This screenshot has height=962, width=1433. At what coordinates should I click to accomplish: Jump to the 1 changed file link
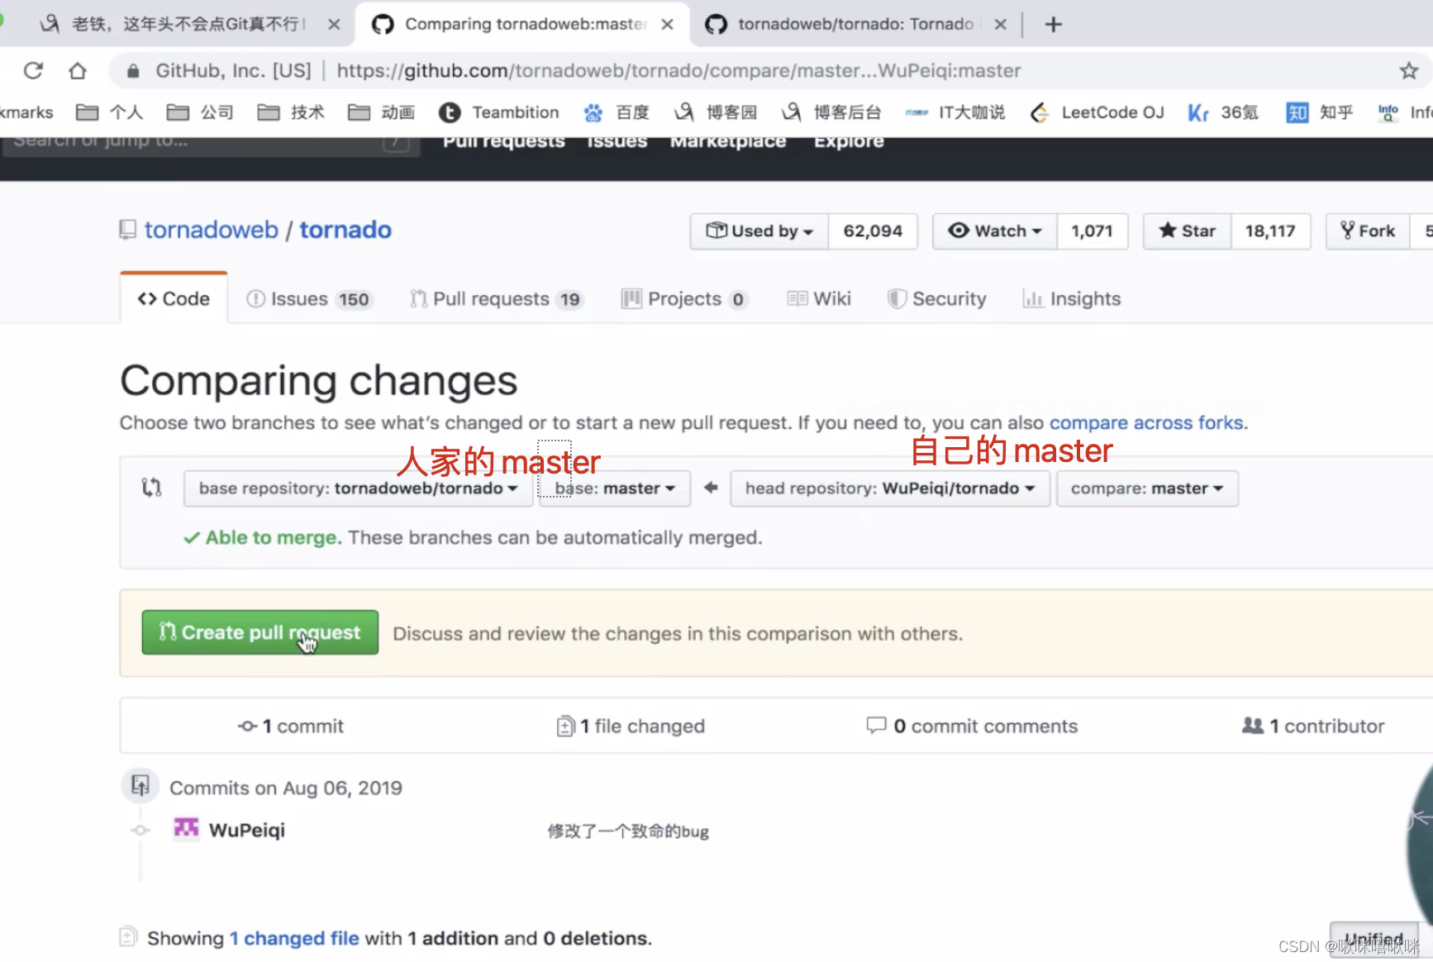coord(294,939)
